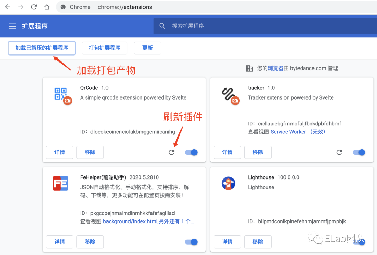
Task: Reload the tracker extension
Action: point(339,152)
